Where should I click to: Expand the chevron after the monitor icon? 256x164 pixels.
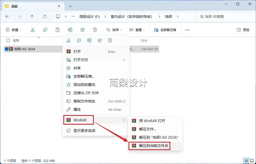[x=66, y=17]
